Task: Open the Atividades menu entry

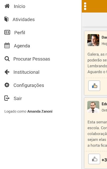Action: pos(24,20)
